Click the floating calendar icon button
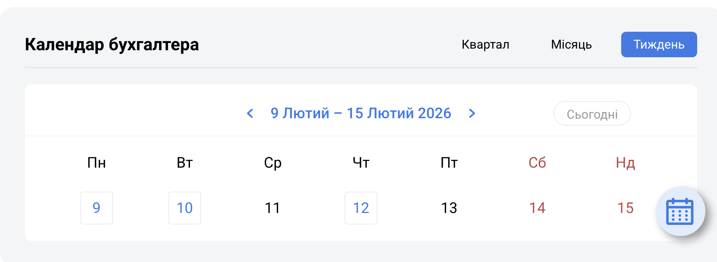Image resolution: width=717 pixels, height=262 pixels. [680, 212]
